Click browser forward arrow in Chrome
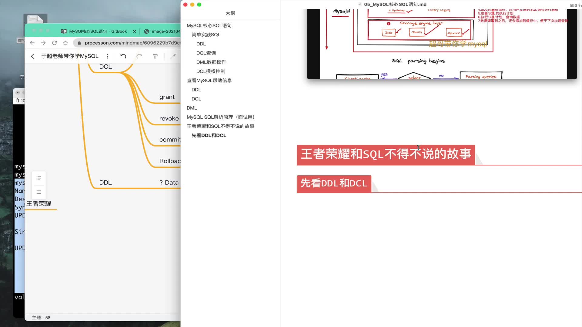The image size is (582, 327). coord(43,43)
